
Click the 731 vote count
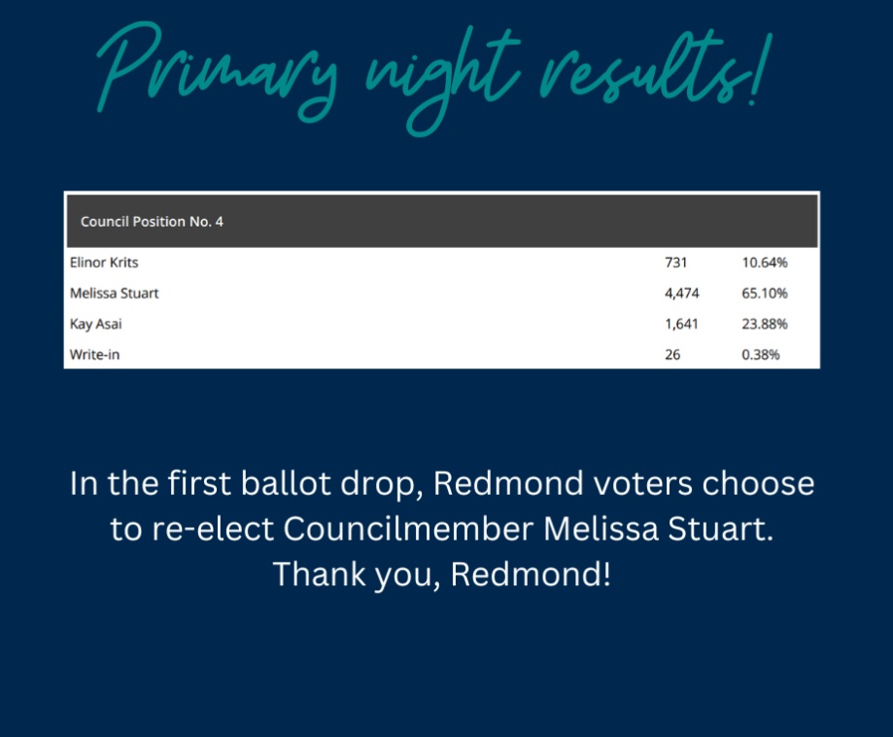click(676, 263)
